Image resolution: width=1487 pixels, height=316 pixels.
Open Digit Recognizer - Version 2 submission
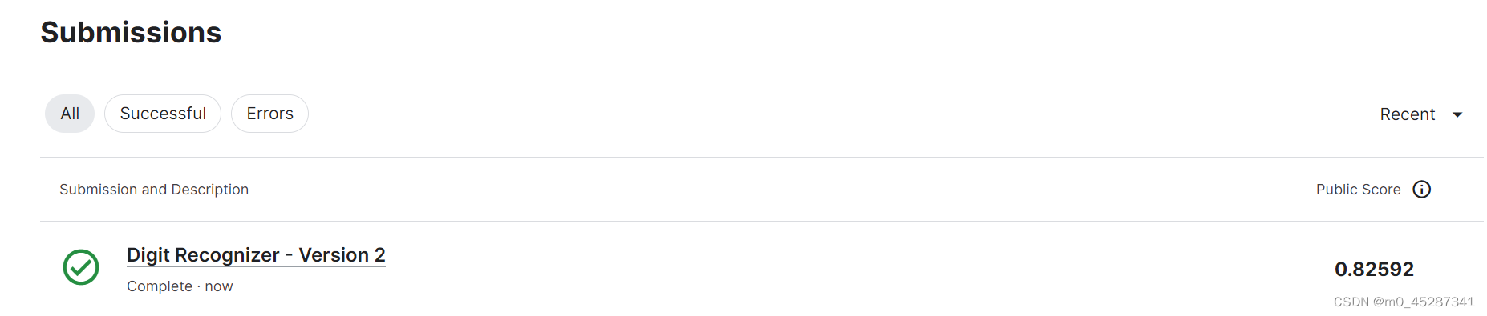[256, 255]
